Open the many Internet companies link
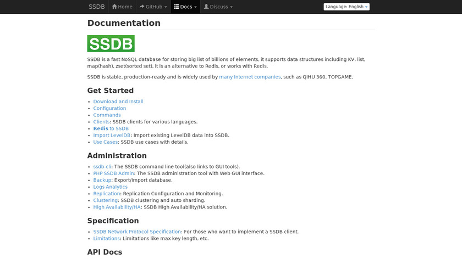Image resolution: width=462 pixels, height=259 pixels. [250, 77]
